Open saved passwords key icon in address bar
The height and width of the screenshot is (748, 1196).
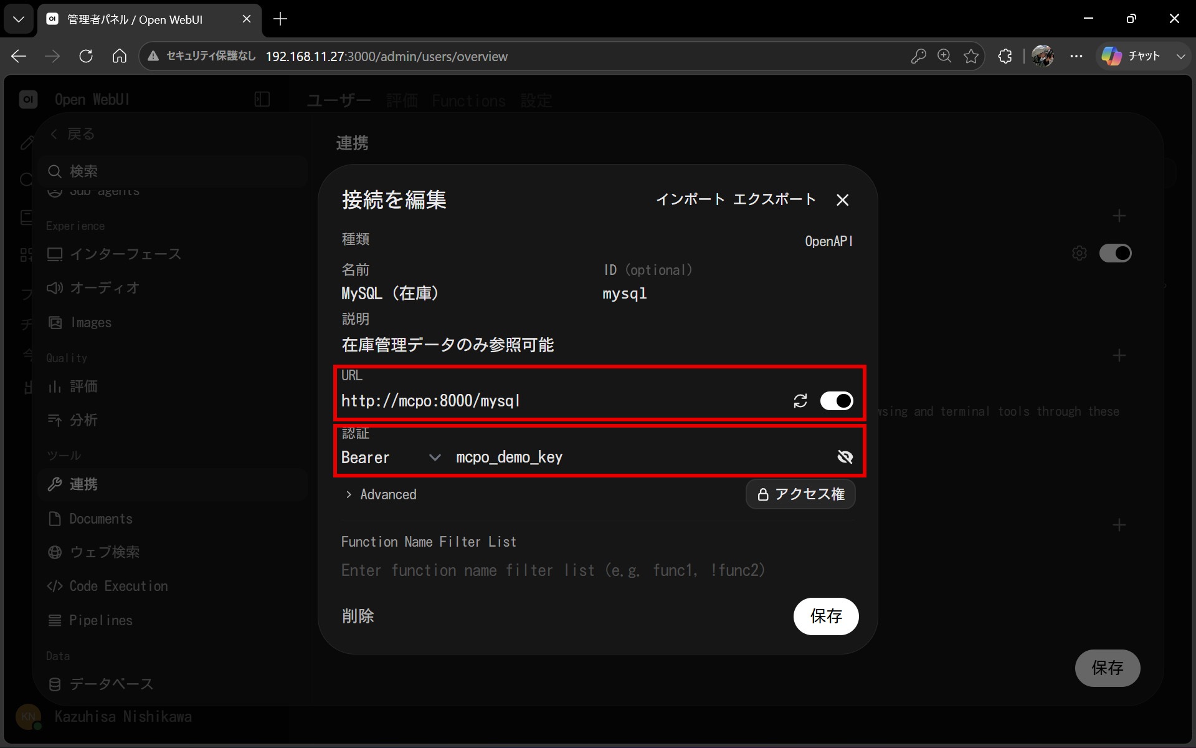pos(918,56)
